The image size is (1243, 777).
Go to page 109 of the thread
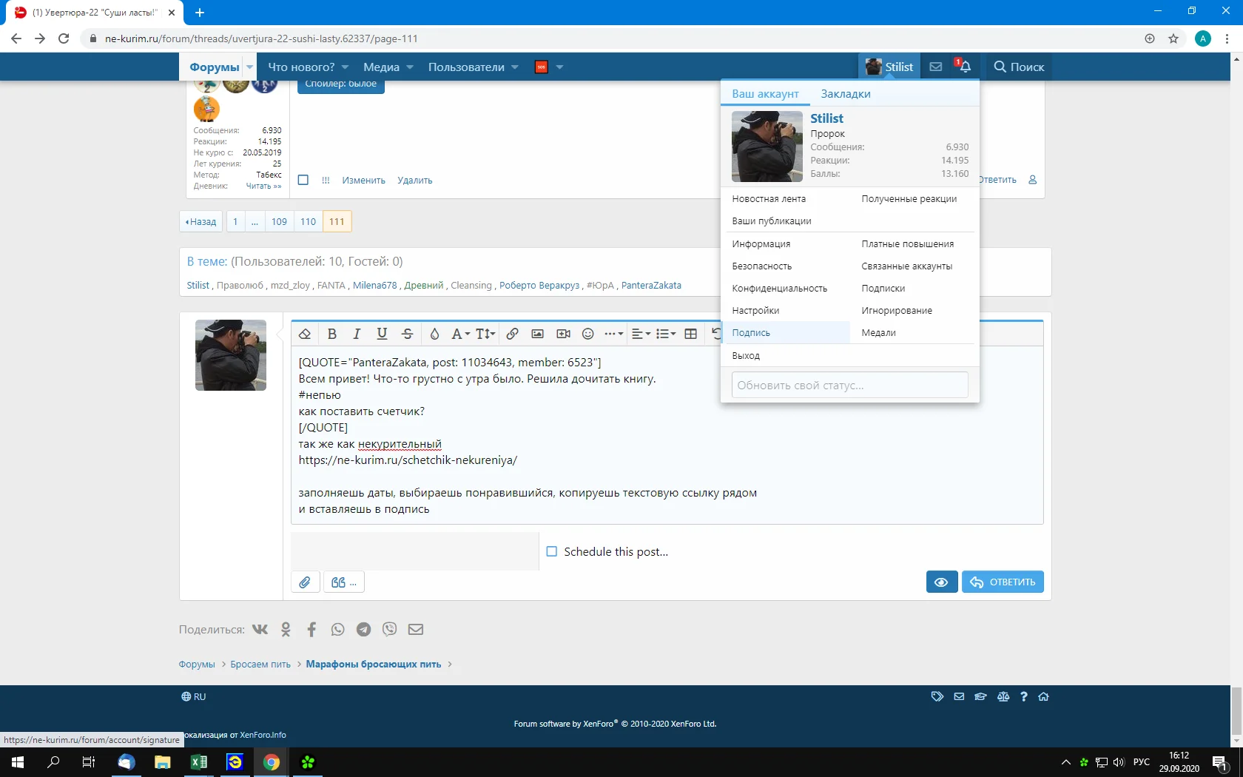(279, 221)
